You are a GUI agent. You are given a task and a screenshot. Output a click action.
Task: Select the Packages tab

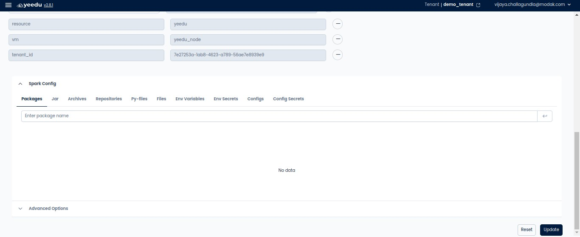32,99
